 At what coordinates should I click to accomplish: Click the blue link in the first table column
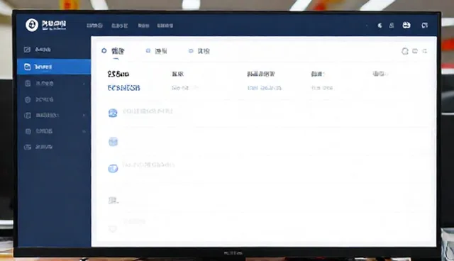pyautogui.click(x=124, y=88)
